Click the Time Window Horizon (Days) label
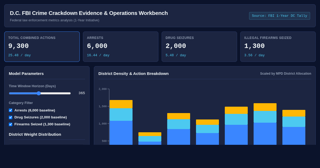Screen dimensions: 320x168 point(32,86)
